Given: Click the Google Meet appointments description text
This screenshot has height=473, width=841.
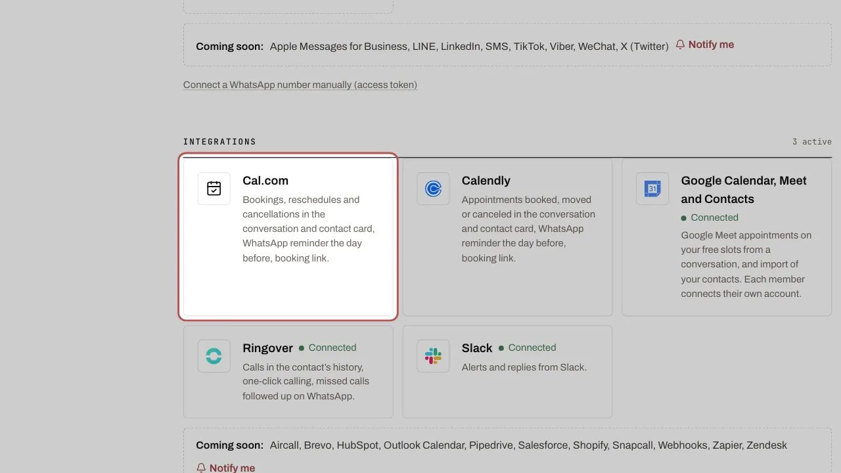Looking at the screenshot, I should click(746, 264).
